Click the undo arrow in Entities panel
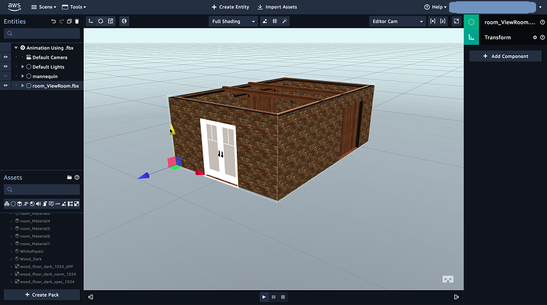 pos(54,21)
